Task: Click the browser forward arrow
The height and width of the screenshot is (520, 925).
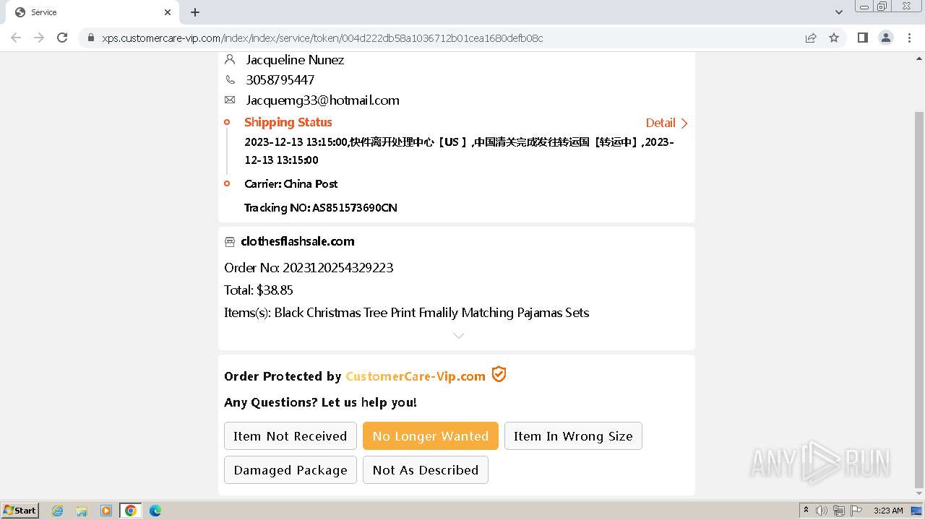Action: coord(39,38)
